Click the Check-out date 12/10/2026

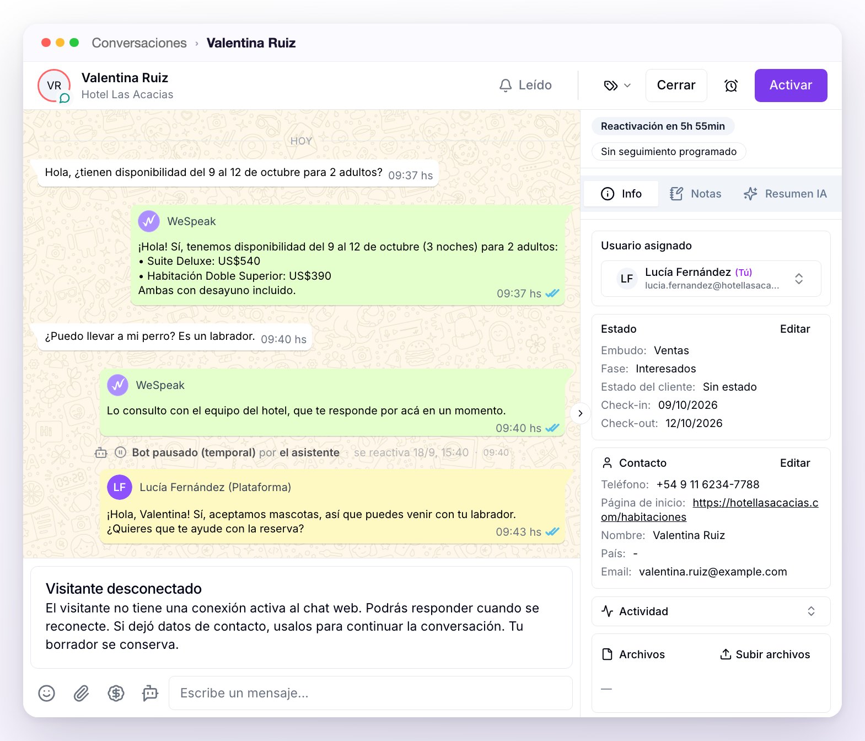pos(694,423)
